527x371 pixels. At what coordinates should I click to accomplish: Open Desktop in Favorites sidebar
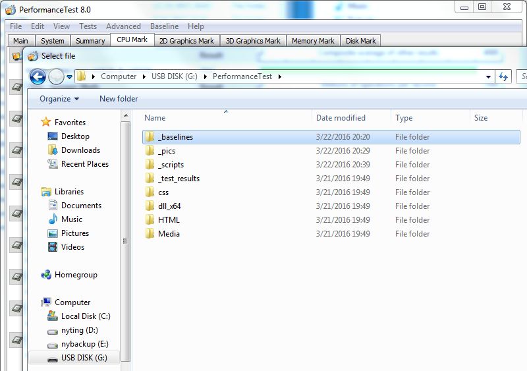(x=75, y=136)
